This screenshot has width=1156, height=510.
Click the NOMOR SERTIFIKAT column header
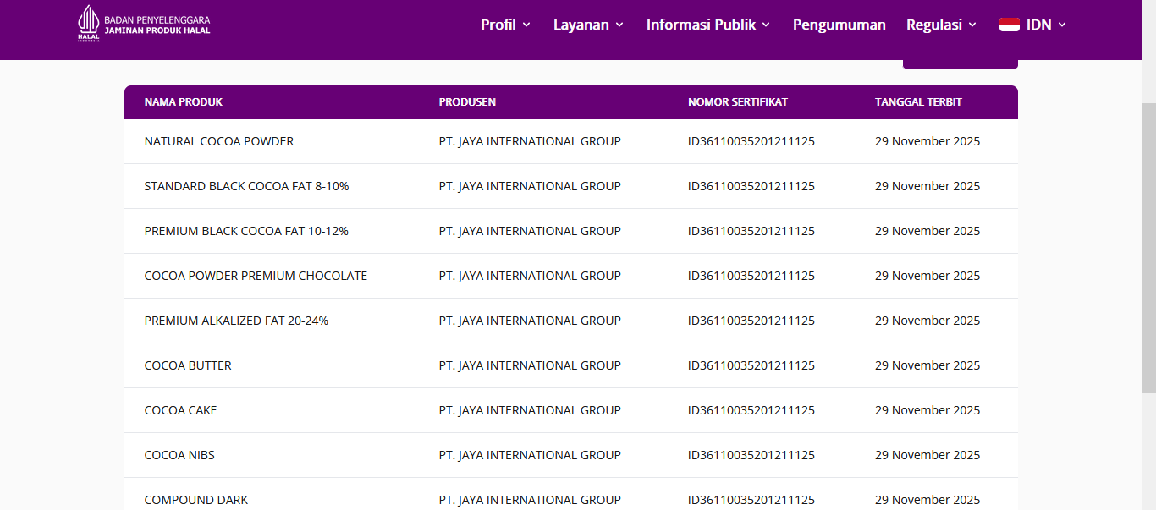pyautogui.click(x=738, y=102)
